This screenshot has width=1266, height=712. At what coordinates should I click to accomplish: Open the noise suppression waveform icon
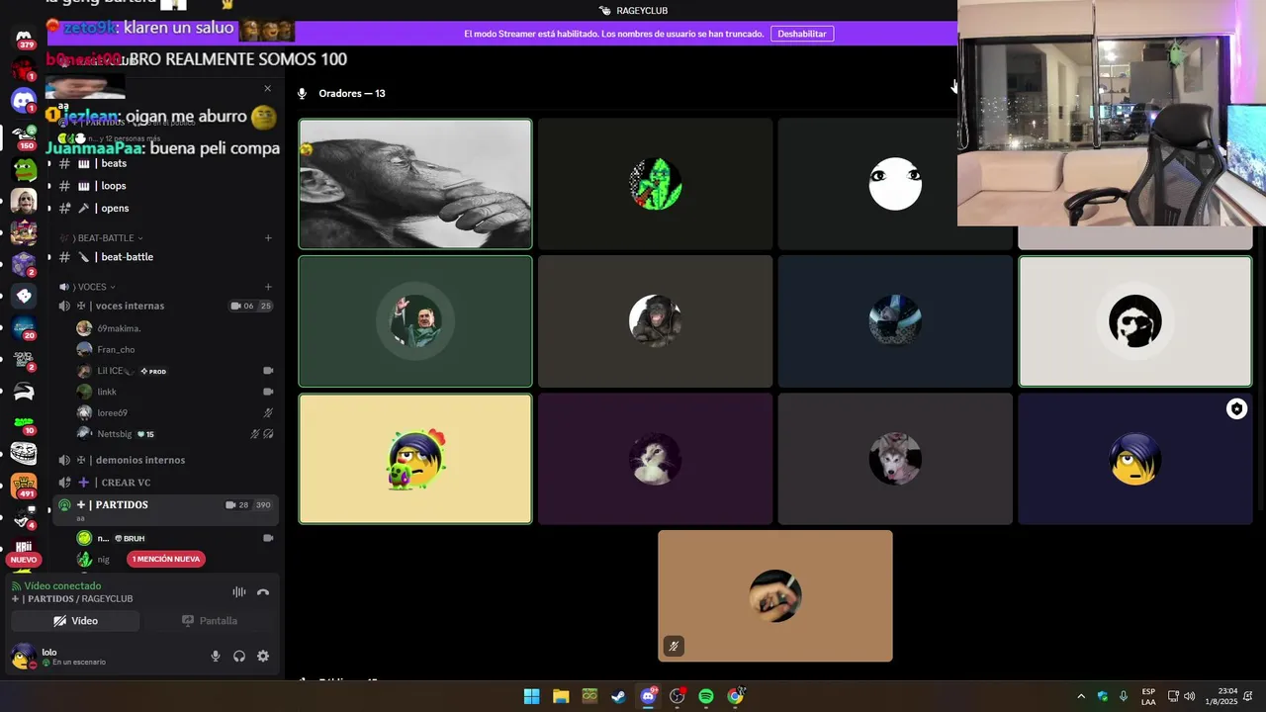tap(239, 592)
